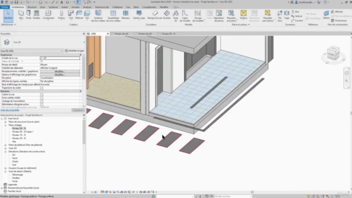Choose the Texte 3D tool
Screen dimensions: 352x198
coord(175,16)
